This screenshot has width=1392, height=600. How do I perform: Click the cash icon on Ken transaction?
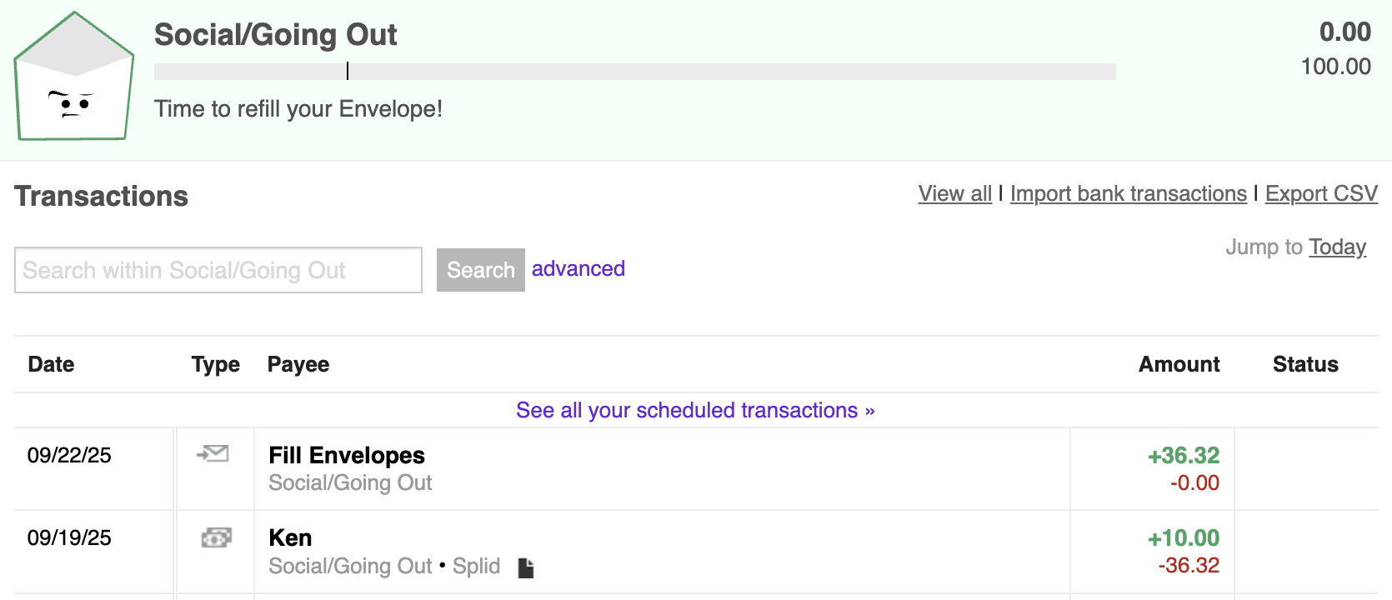coord(216,537)
